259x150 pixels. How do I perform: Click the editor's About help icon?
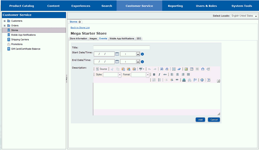tap(209, 80)
